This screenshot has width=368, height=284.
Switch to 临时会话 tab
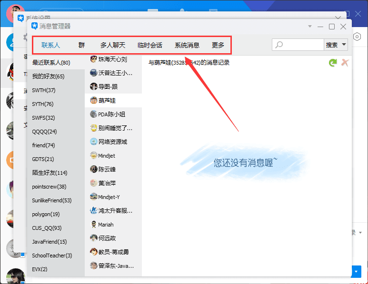pyautogui.click(x=150, y=45)
